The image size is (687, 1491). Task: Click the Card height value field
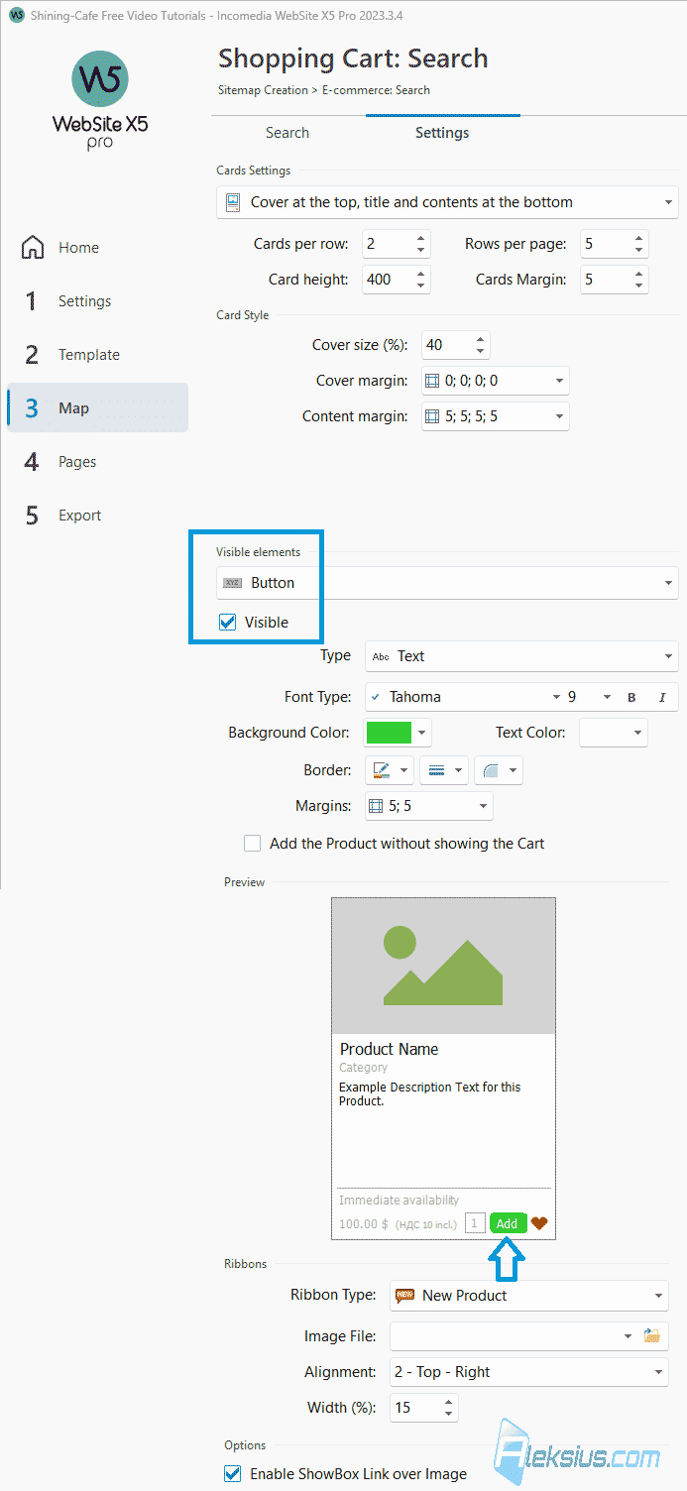tap(388, 280)
